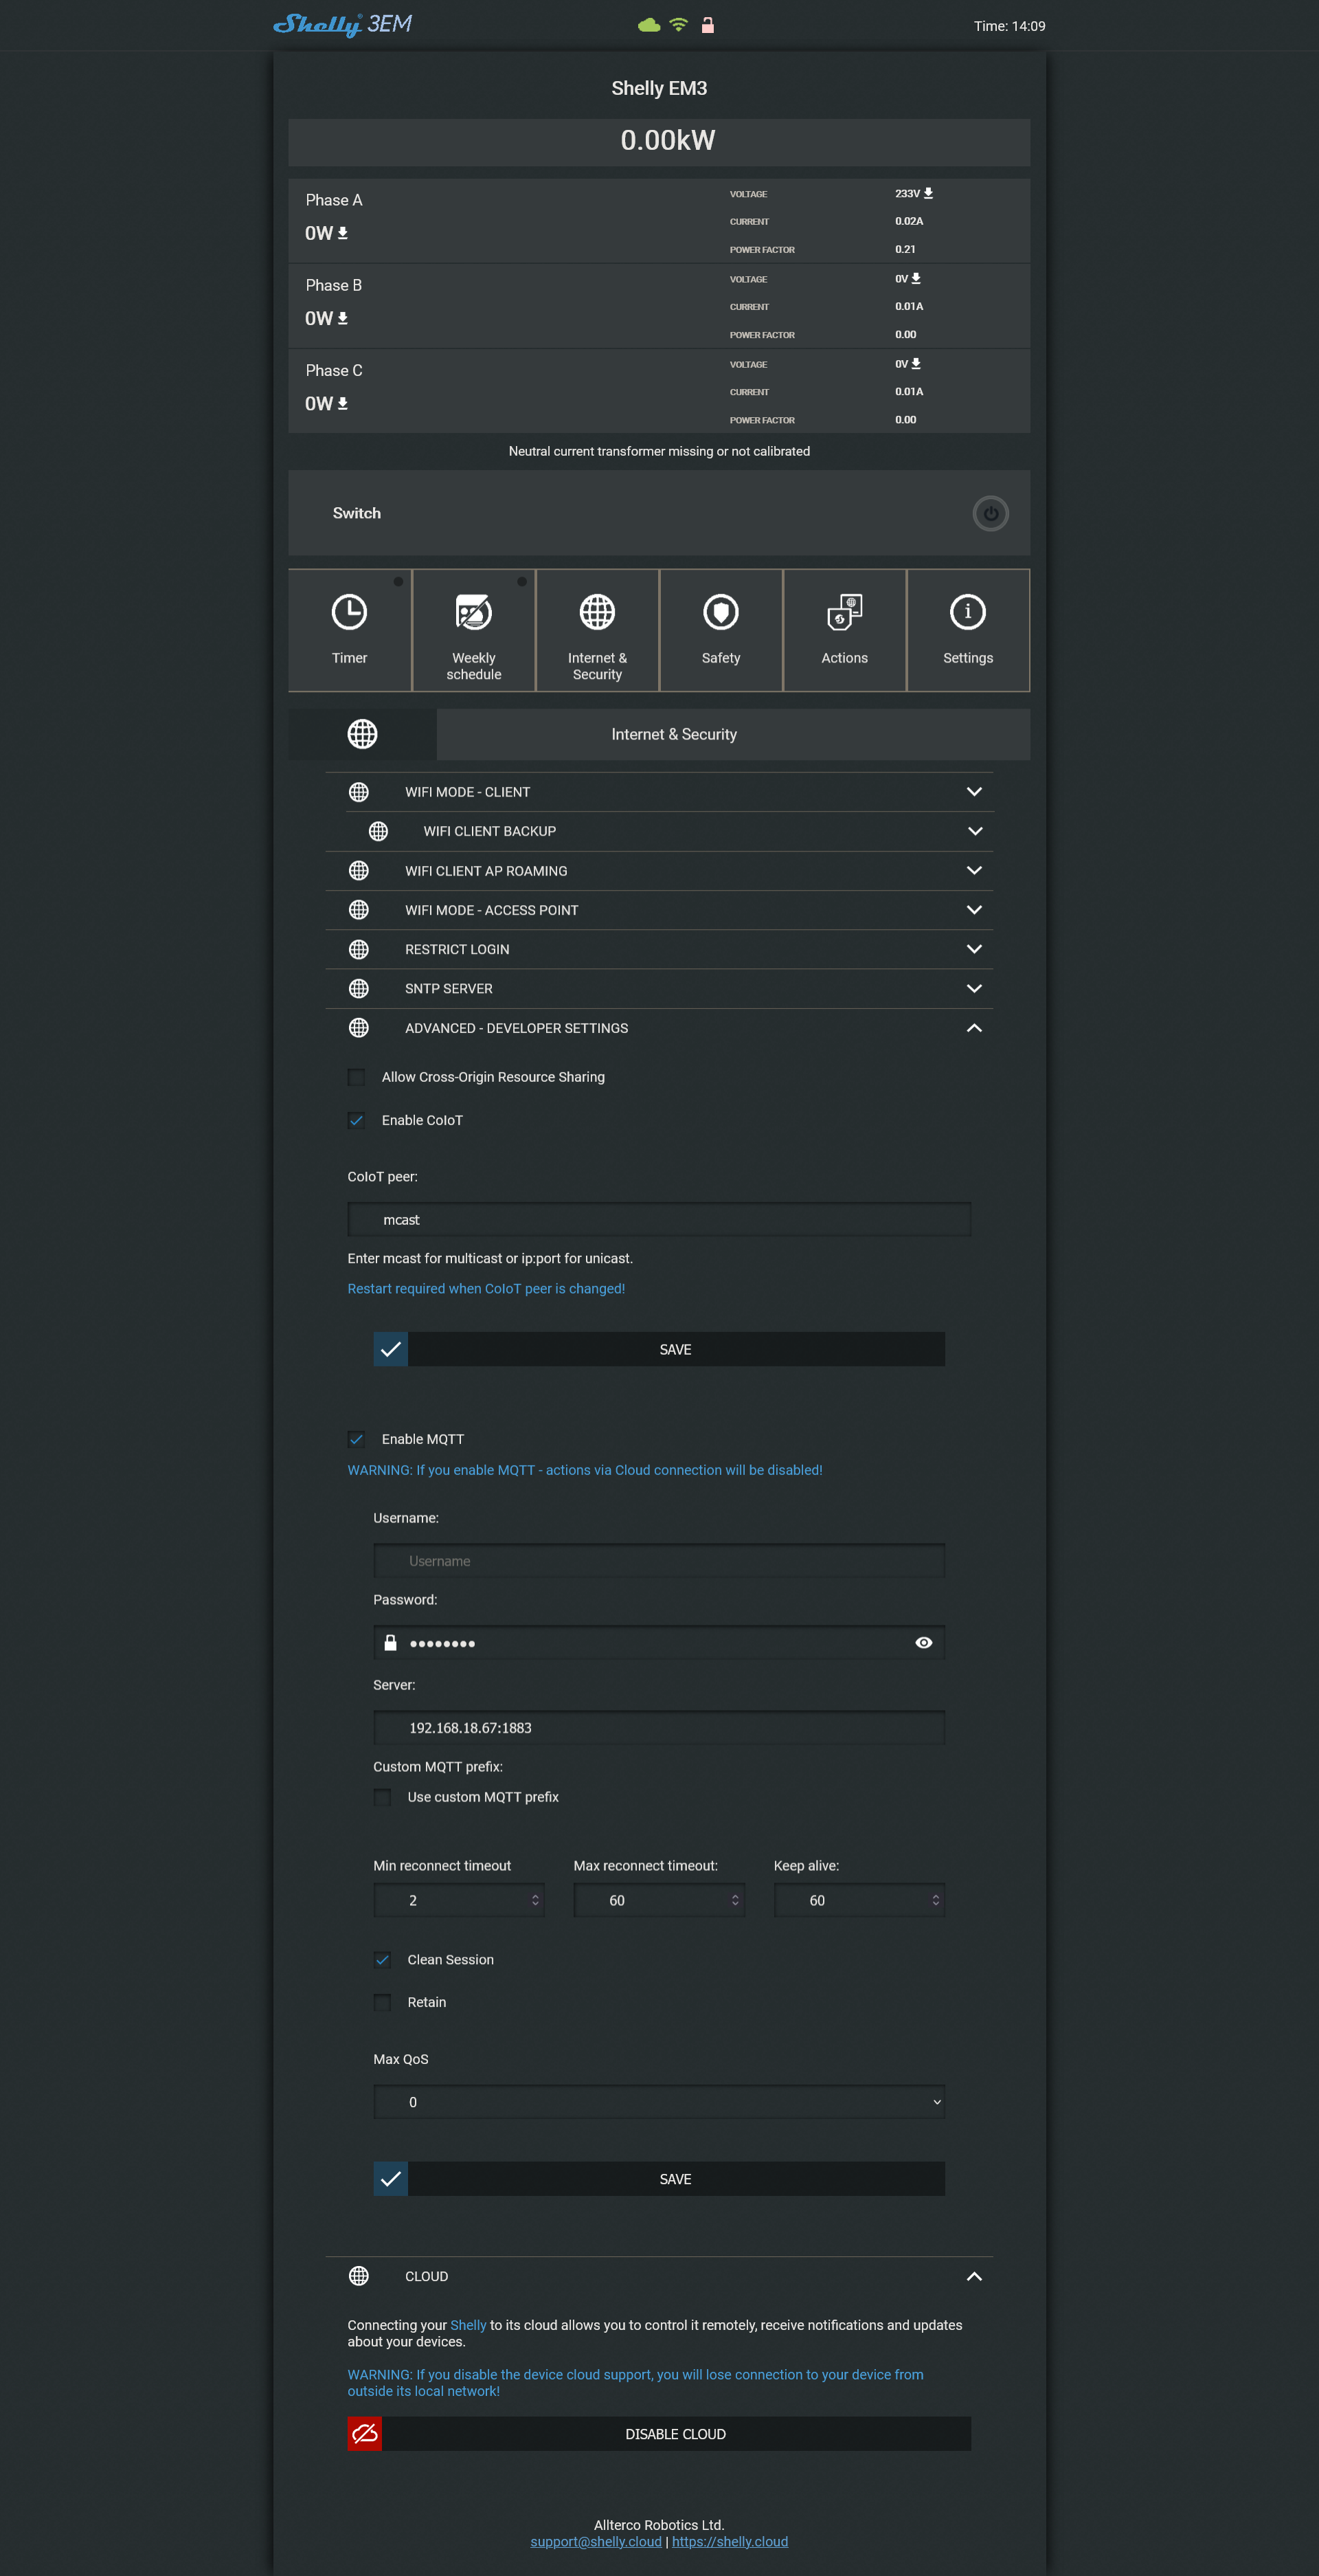Uncheck the Clean Session checkbox
This screenshot has width=1319, height=2576.
(x=382, y=1960)
